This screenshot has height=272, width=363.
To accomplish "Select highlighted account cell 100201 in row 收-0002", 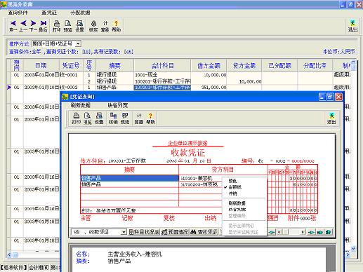I will 162,88.
